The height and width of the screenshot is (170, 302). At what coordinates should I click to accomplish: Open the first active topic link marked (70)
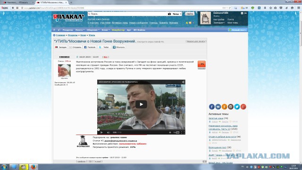click(216, 119)
